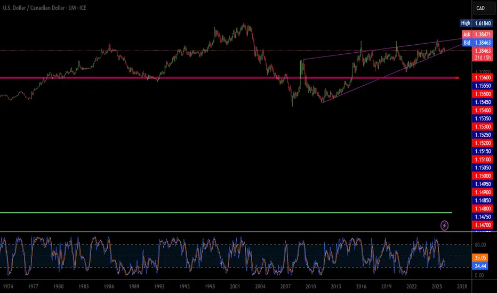Select the 1.15250 price scale label
This screenshot has height=293, width=497.
coord(483,135)
